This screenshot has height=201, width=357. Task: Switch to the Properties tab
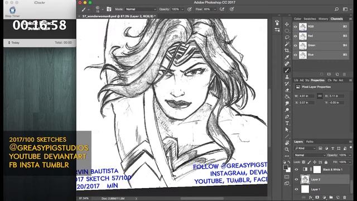coord(317,80)
